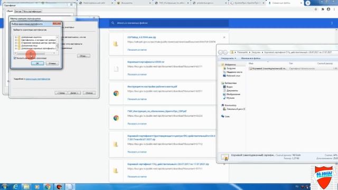Image resolution: width=338 pixels, height=190 pixels.
Task: Click Обзор button in import wizard
Action: click(83, 56)
